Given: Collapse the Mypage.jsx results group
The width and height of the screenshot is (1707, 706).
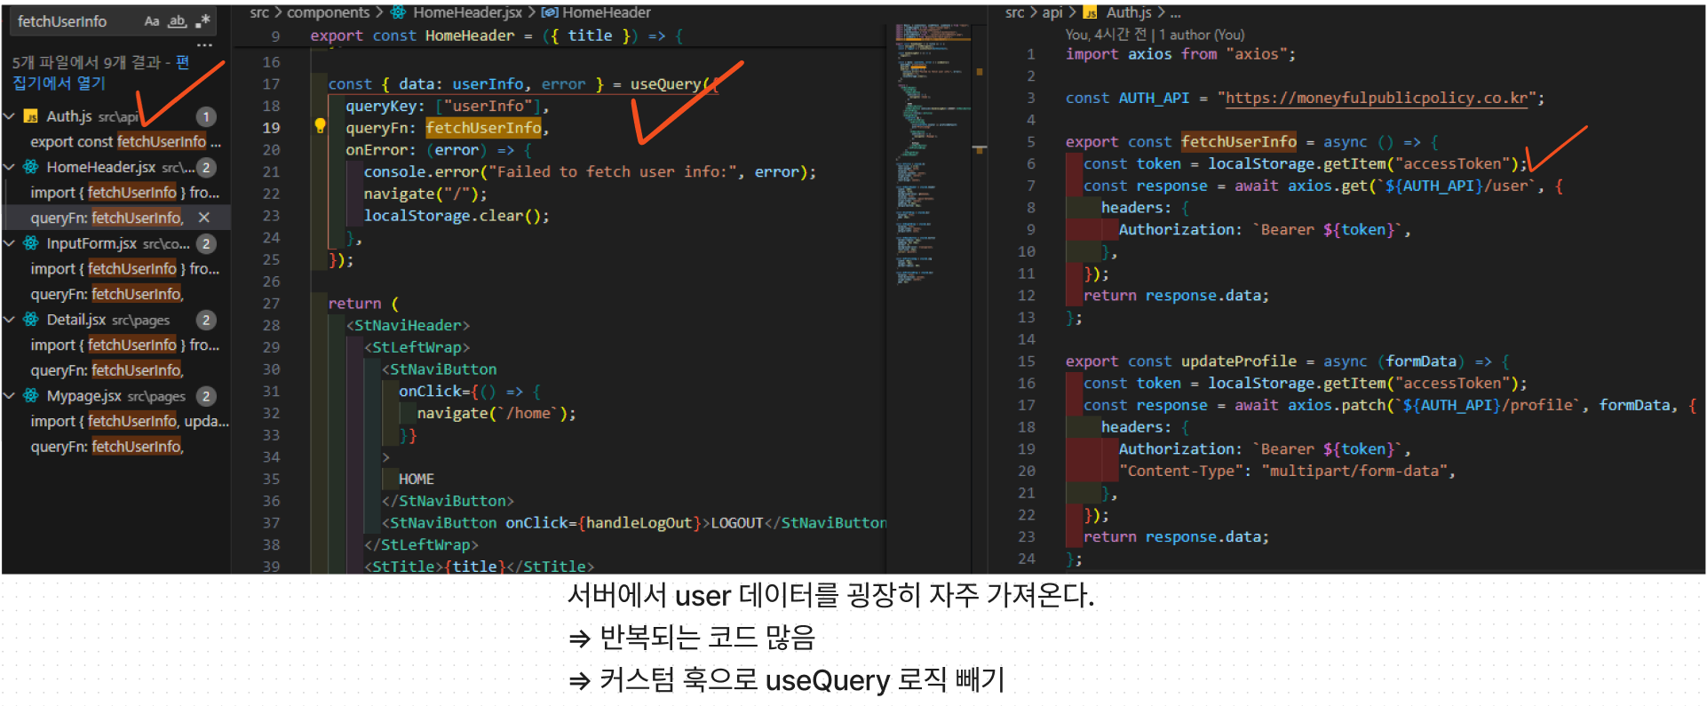Looking at the screenshot, I should (9, 396).
